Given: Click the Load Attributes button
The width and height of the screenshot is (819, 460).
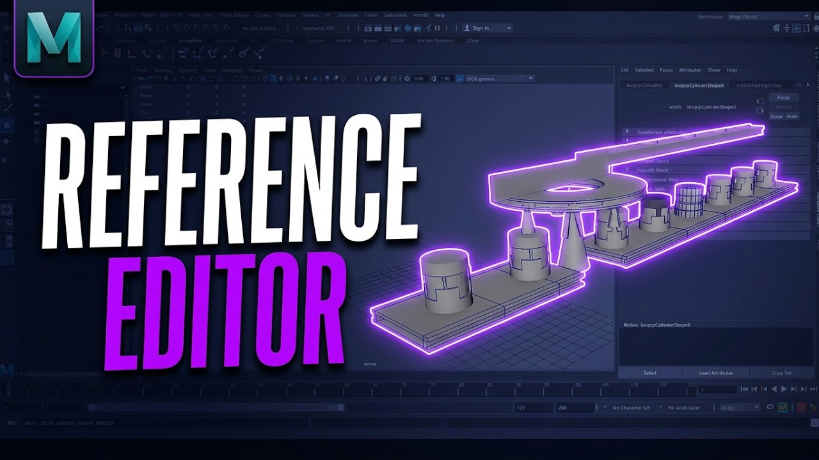Looking at the screenshot, I should pyautogui.click(x=716, y=373).
